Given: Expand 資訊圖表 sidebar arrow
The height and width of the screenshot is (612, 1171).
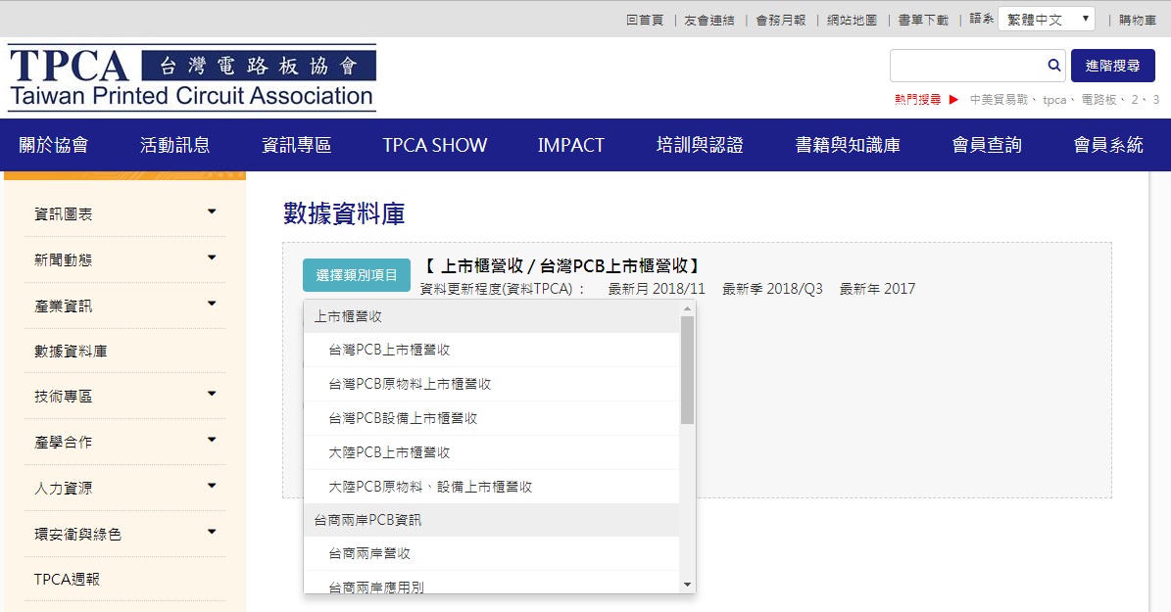Looking at the screenshot, I should pos(212,212).
